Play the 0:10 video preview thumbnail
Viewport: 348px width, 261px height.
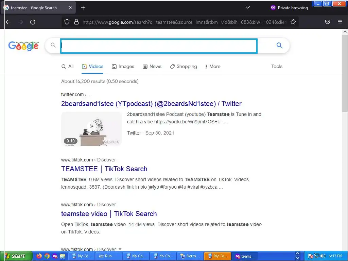[91, 129]
